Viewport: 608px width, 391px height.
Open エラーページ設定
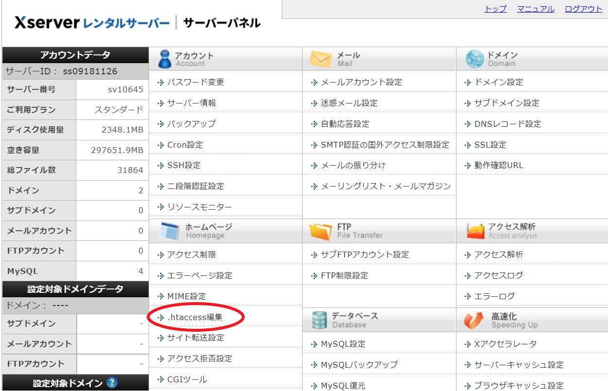[200, 275]
